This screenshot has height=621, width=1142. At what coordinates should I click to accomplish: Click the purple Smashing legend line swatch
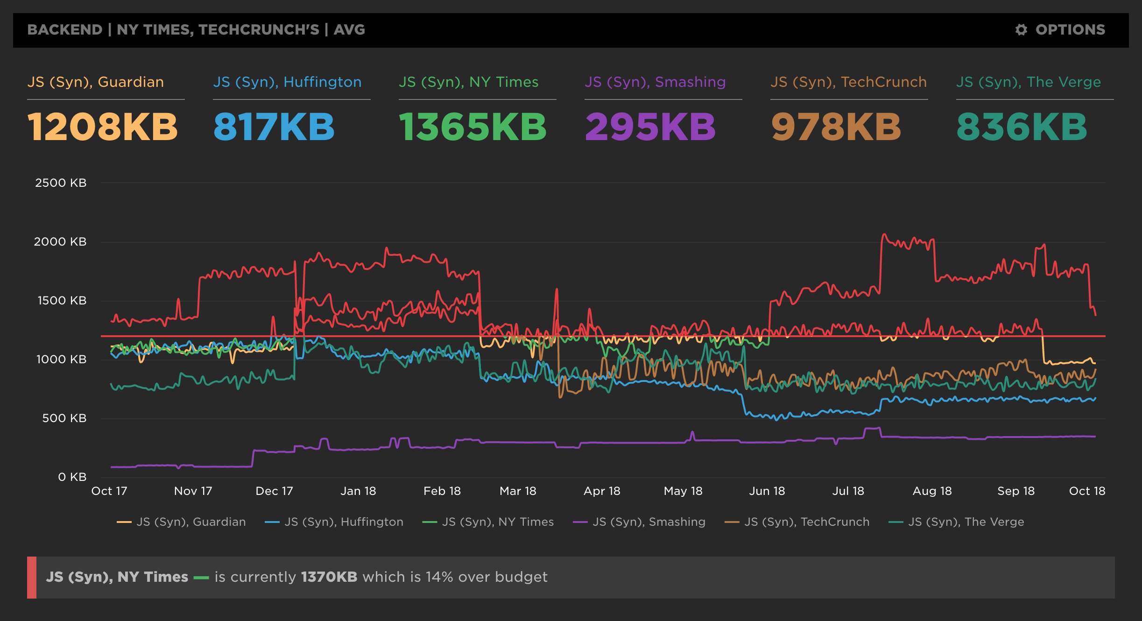[580, 522]
